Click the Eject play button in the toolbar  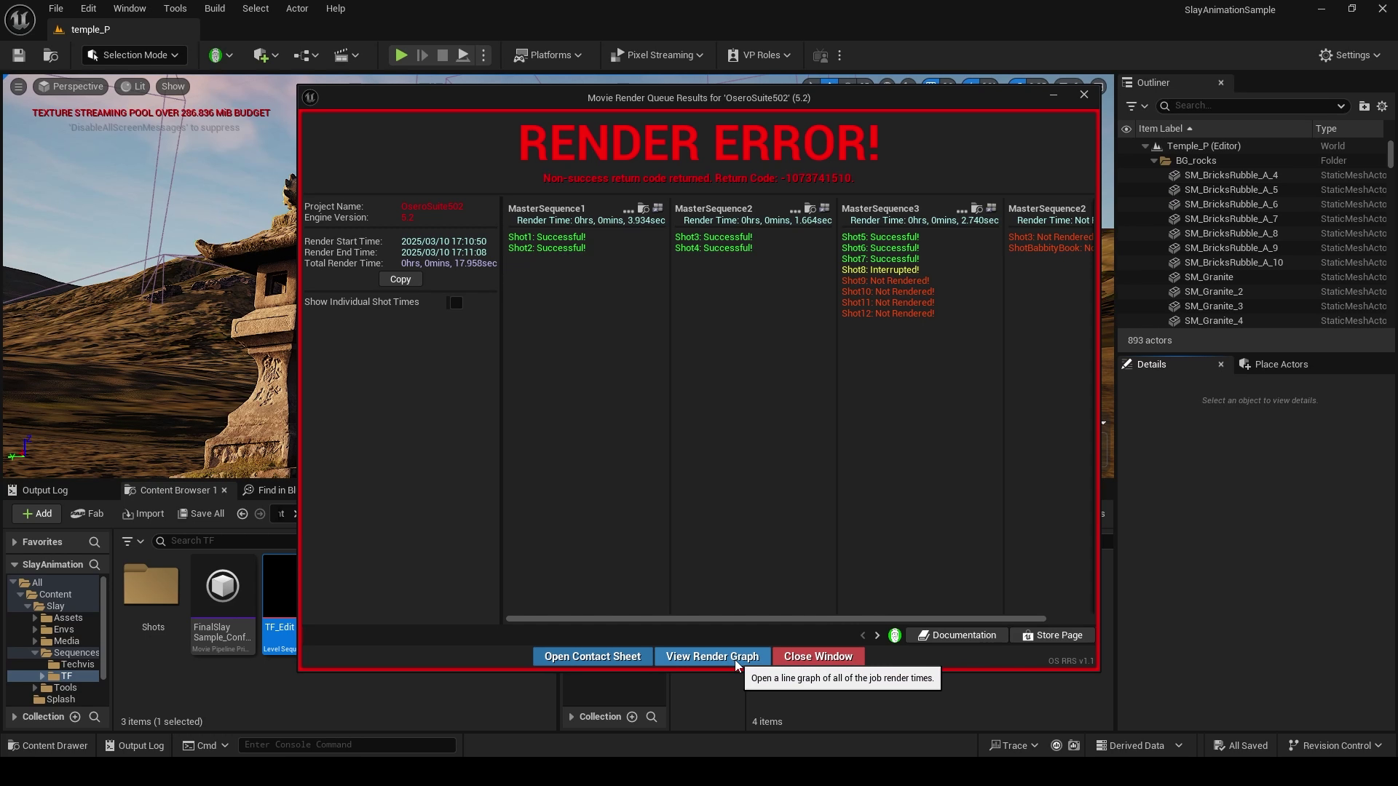pyautogui.click(x=462, y=55)
